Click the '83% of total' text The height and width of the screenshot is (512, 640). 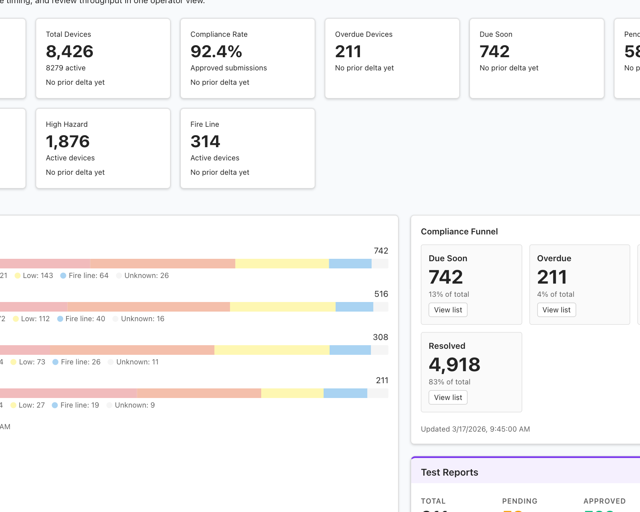click(450, 382)
